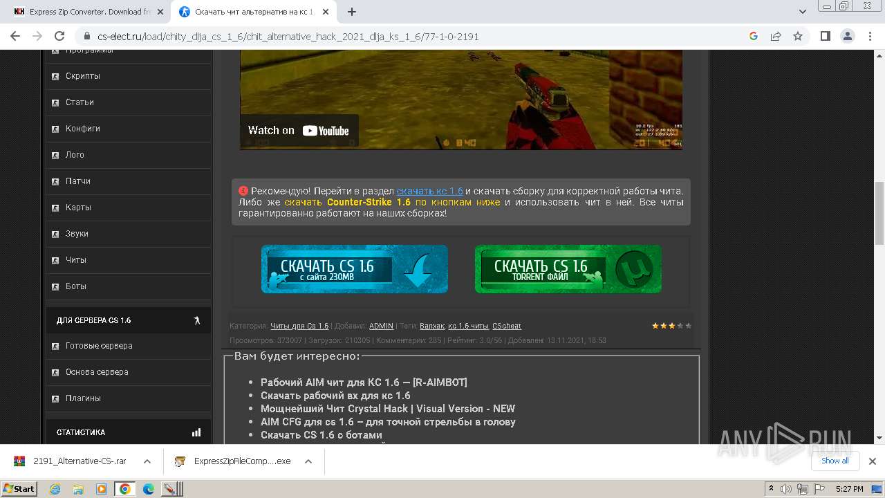885x498 pixels.
Task: Download CS 1.6 torrent file
Action: pos(568,269)
